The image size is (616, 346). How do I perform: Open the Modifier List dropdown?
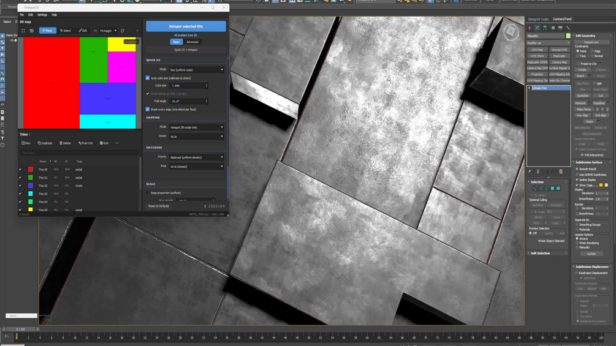[x=549, y=43]
